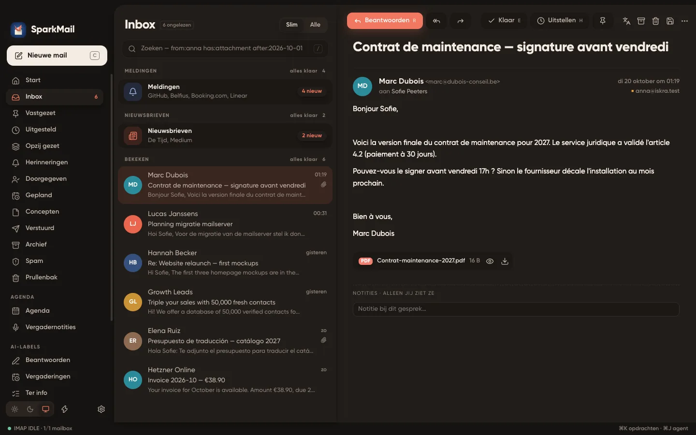Download the Contrat-maintenance-2027.pdf attachment
Image resolution: width=696 pixels, height=435 pixels.
(x=505, y=261)
